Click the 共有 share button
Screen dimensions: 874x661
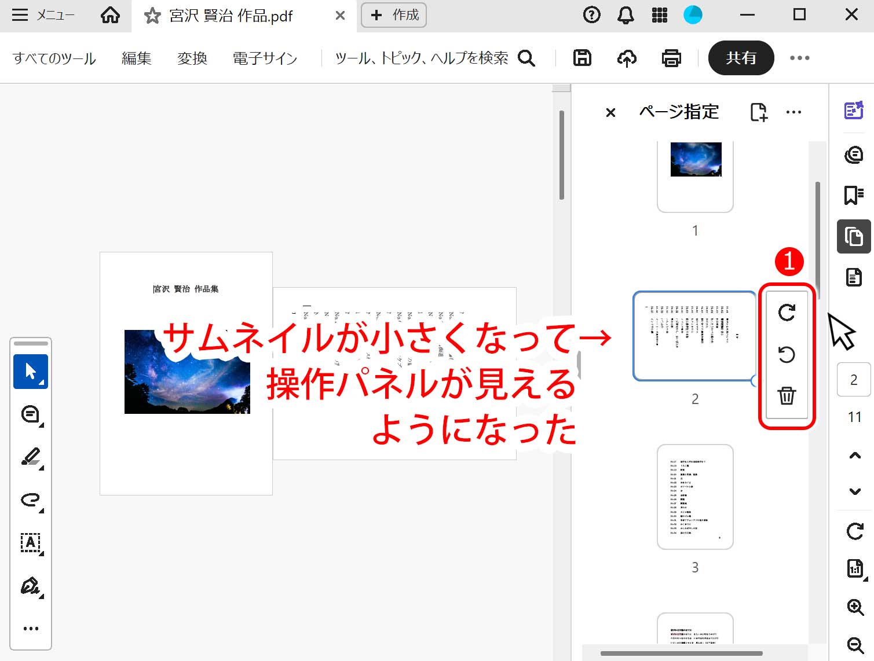pos(741,58)
